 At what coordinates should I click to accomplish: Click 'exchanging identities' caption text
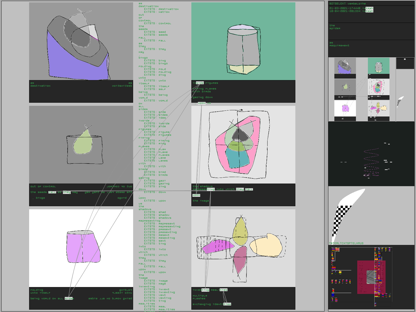[212, 304]
